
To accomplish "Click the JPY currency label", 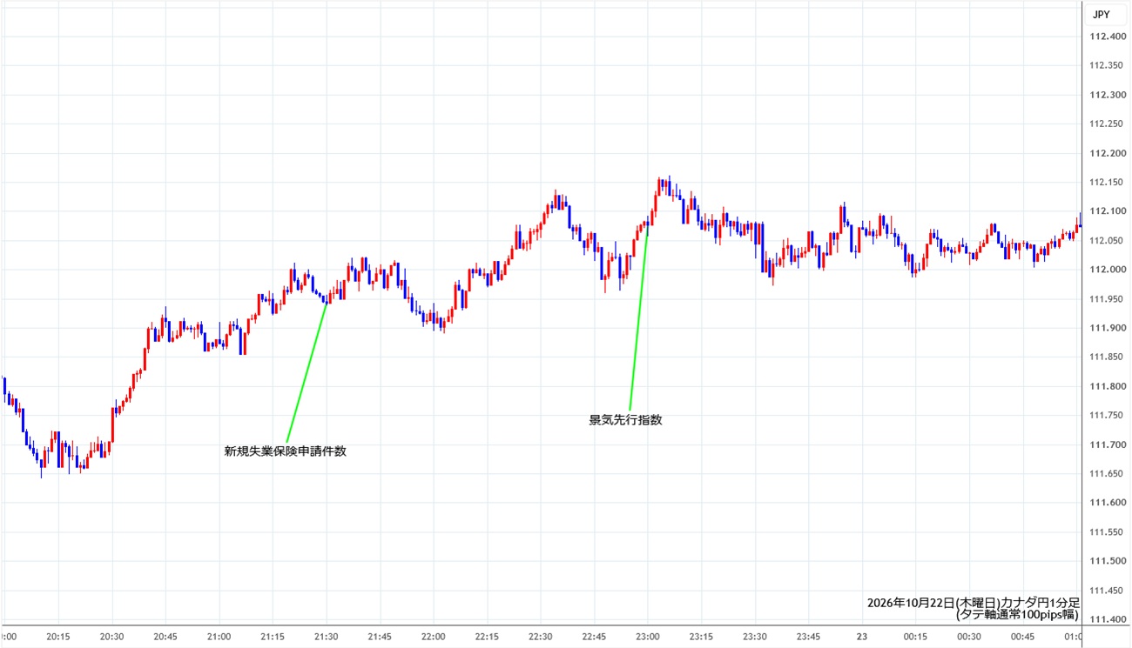I will click(x=1101, y=14).
